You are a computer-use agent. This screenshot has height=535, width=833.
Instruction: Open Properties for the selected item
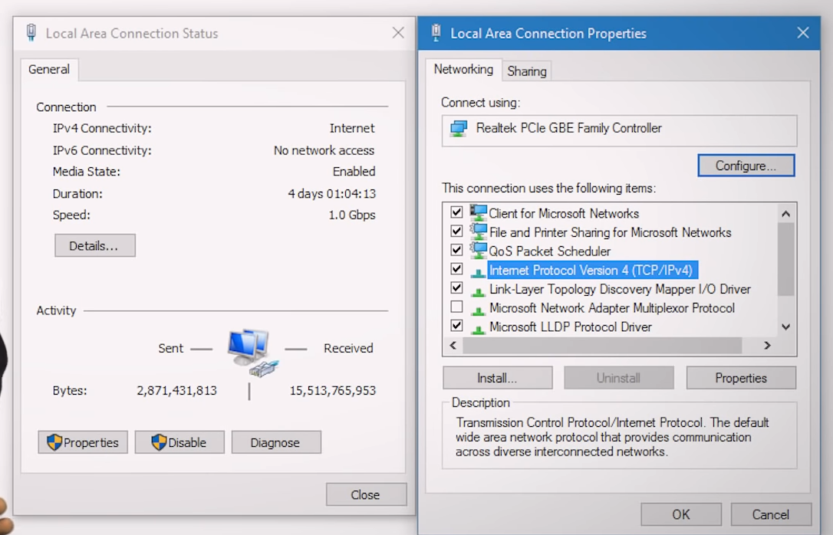click(740, 378)
